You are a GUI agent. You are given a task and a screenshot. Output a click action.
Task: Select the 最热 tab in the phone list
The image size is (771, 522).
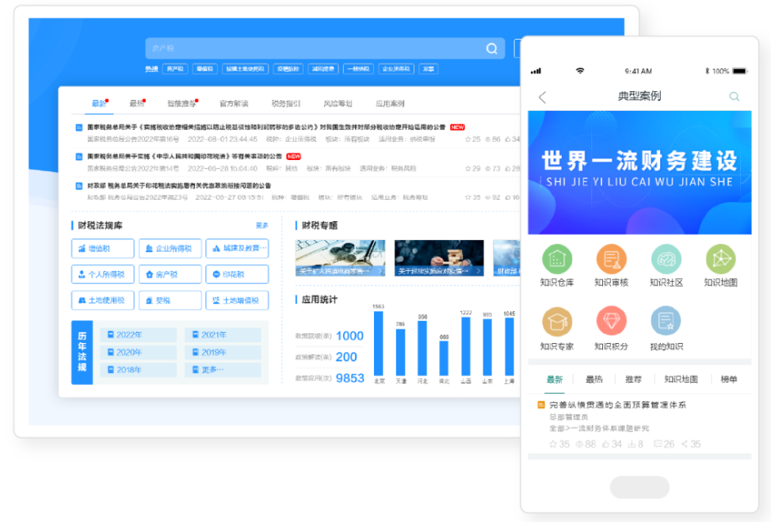(x=594, y=379)
